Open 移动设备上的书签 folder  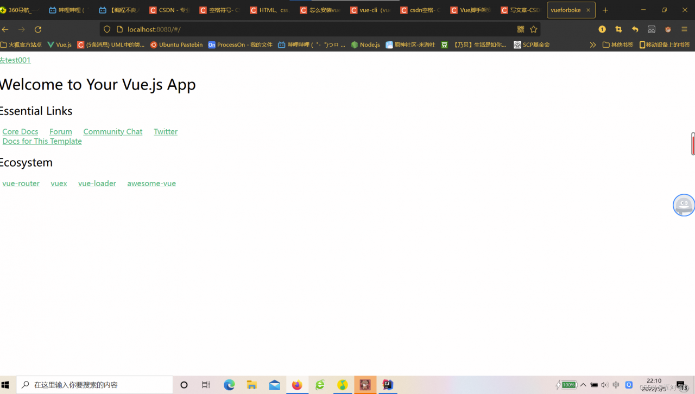[x=665, y=45]
